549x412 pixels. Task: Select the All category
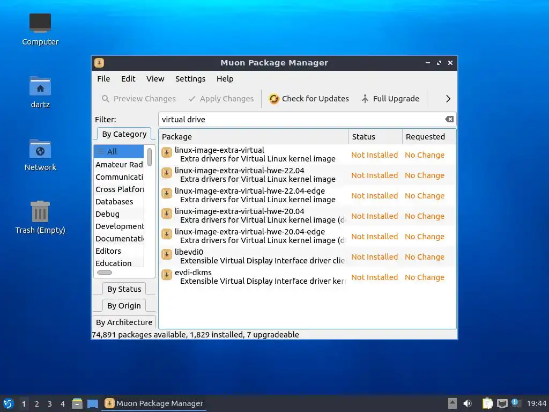[x=118, y=152]
